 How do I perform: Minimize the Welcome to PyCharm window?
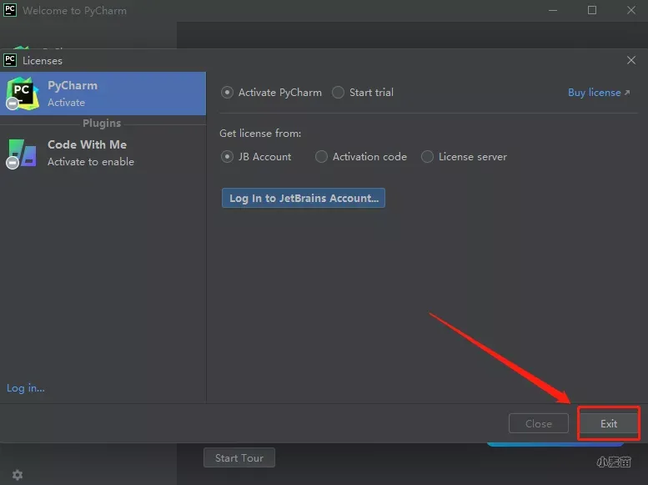[x=553, y=11]
